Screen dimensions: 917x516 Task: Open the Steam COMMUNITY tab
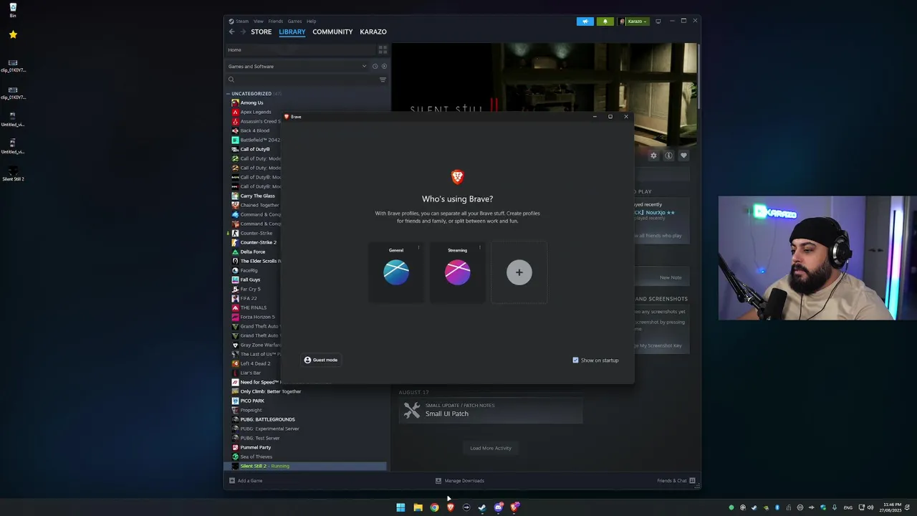(x=332, y=32)
